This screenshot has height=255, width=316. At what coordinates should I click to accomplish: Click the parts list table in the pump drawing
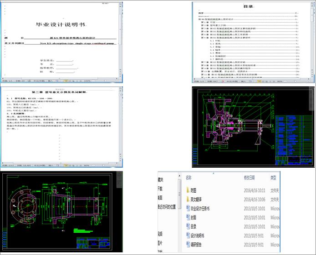point(294,136)
